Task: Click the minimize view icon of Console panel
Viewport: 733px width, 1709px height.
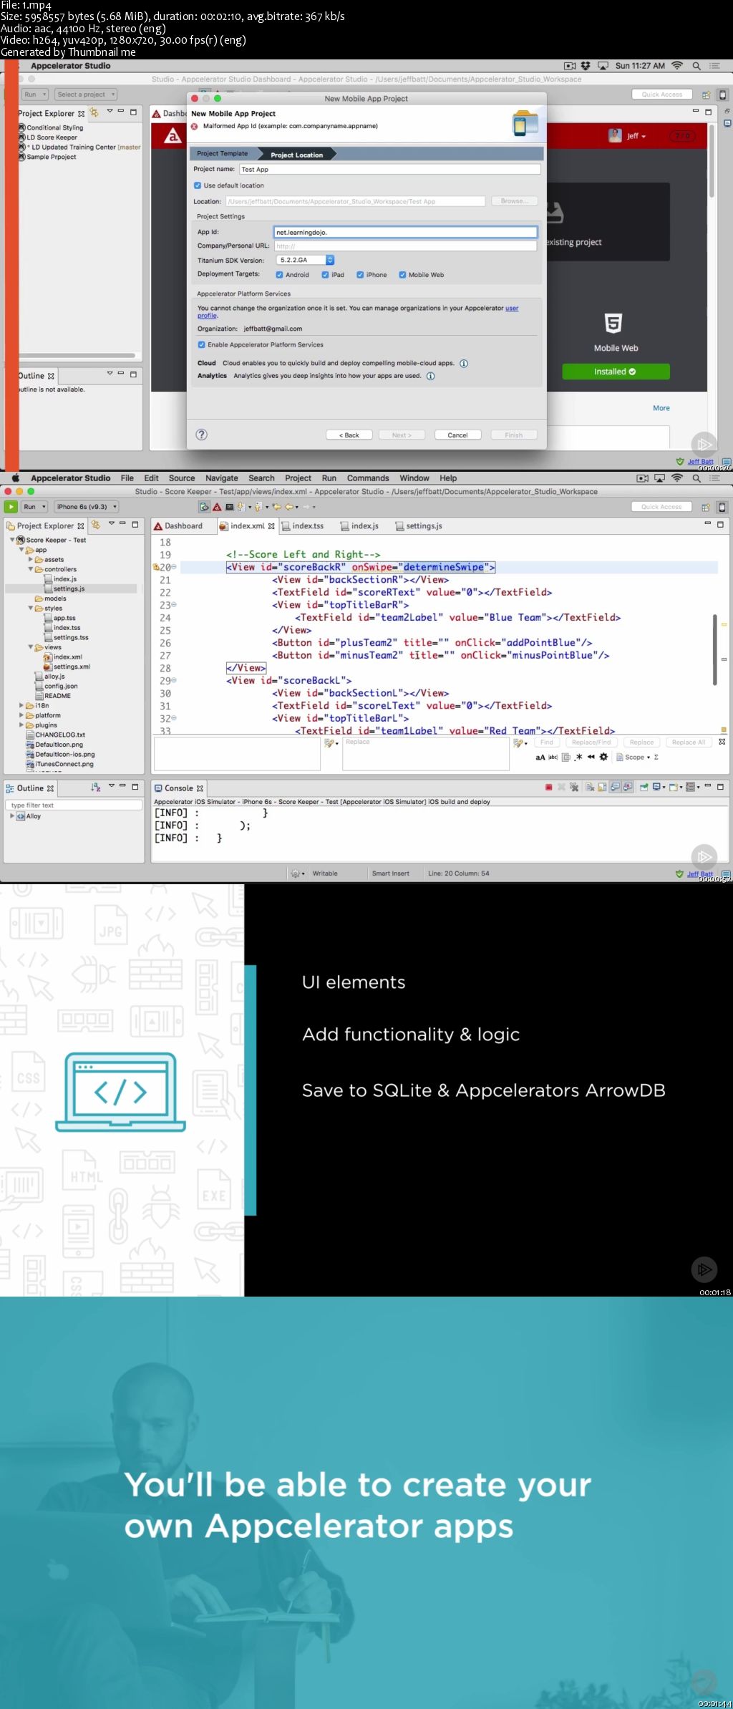Action: tap(708, 786)
